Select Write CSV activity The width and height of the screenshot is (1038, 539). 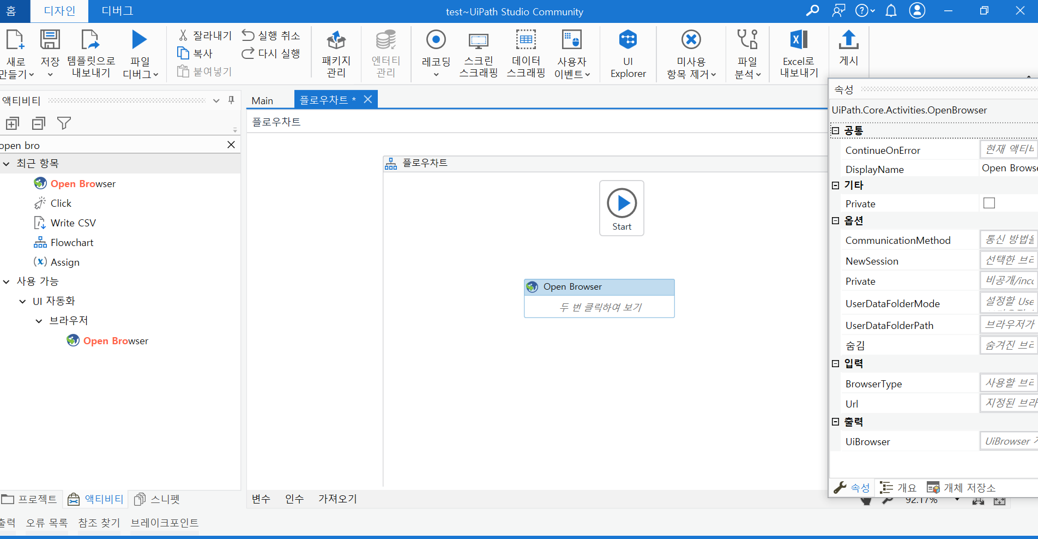(65, 223)
